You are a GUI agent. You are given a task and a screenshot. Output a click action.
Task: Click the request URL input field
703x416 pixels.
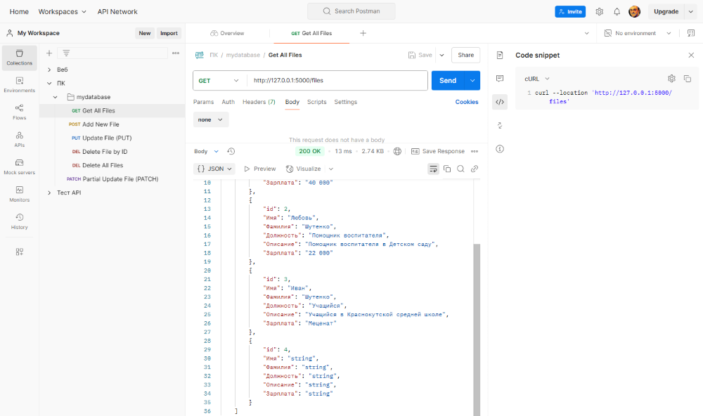click(x=337, y=81)
